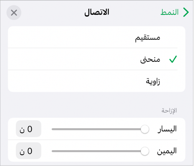Click the اليسار slider handle
The height and width of the screenshot is (166, 194).
(x=145, y=129)
